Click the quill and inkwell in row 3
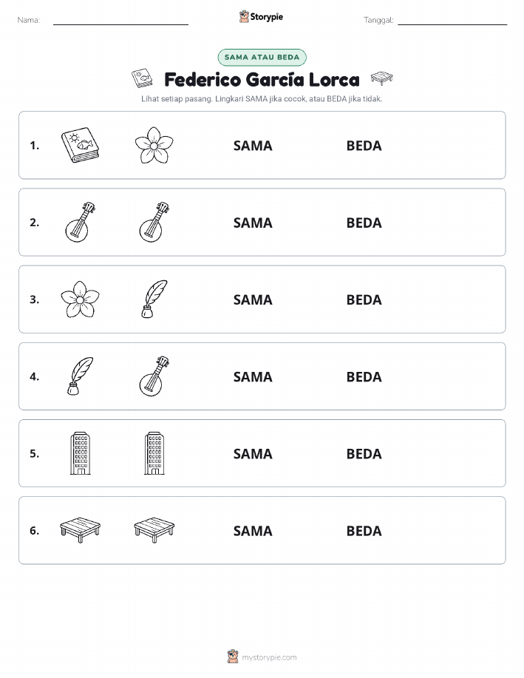Image resolution: width=524 pixels, height=678 pixels. tap(154, 299)
